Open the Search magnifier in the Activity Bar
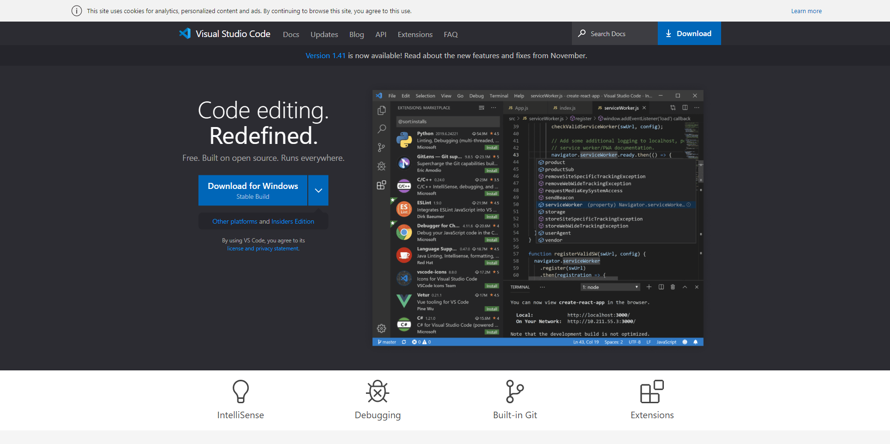Screen dimensions: 890x444 coord(381,128)
